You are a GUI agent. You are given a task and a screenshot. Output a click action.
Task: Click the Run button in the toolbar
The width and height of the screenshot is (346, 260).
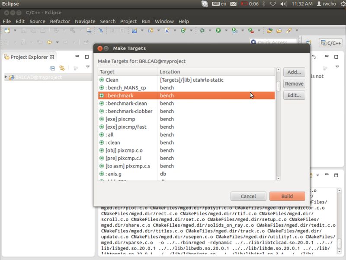(218, 30)
